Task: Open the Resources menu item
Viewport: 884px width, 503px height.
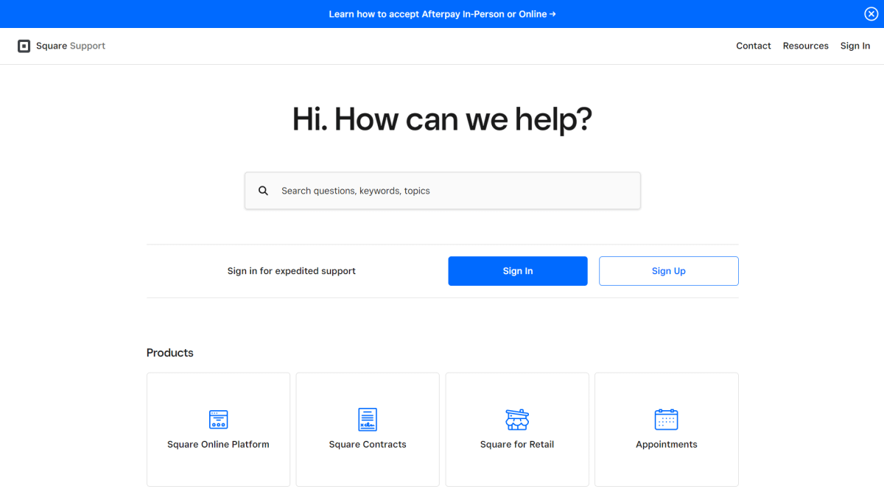Action: (806, 46)
